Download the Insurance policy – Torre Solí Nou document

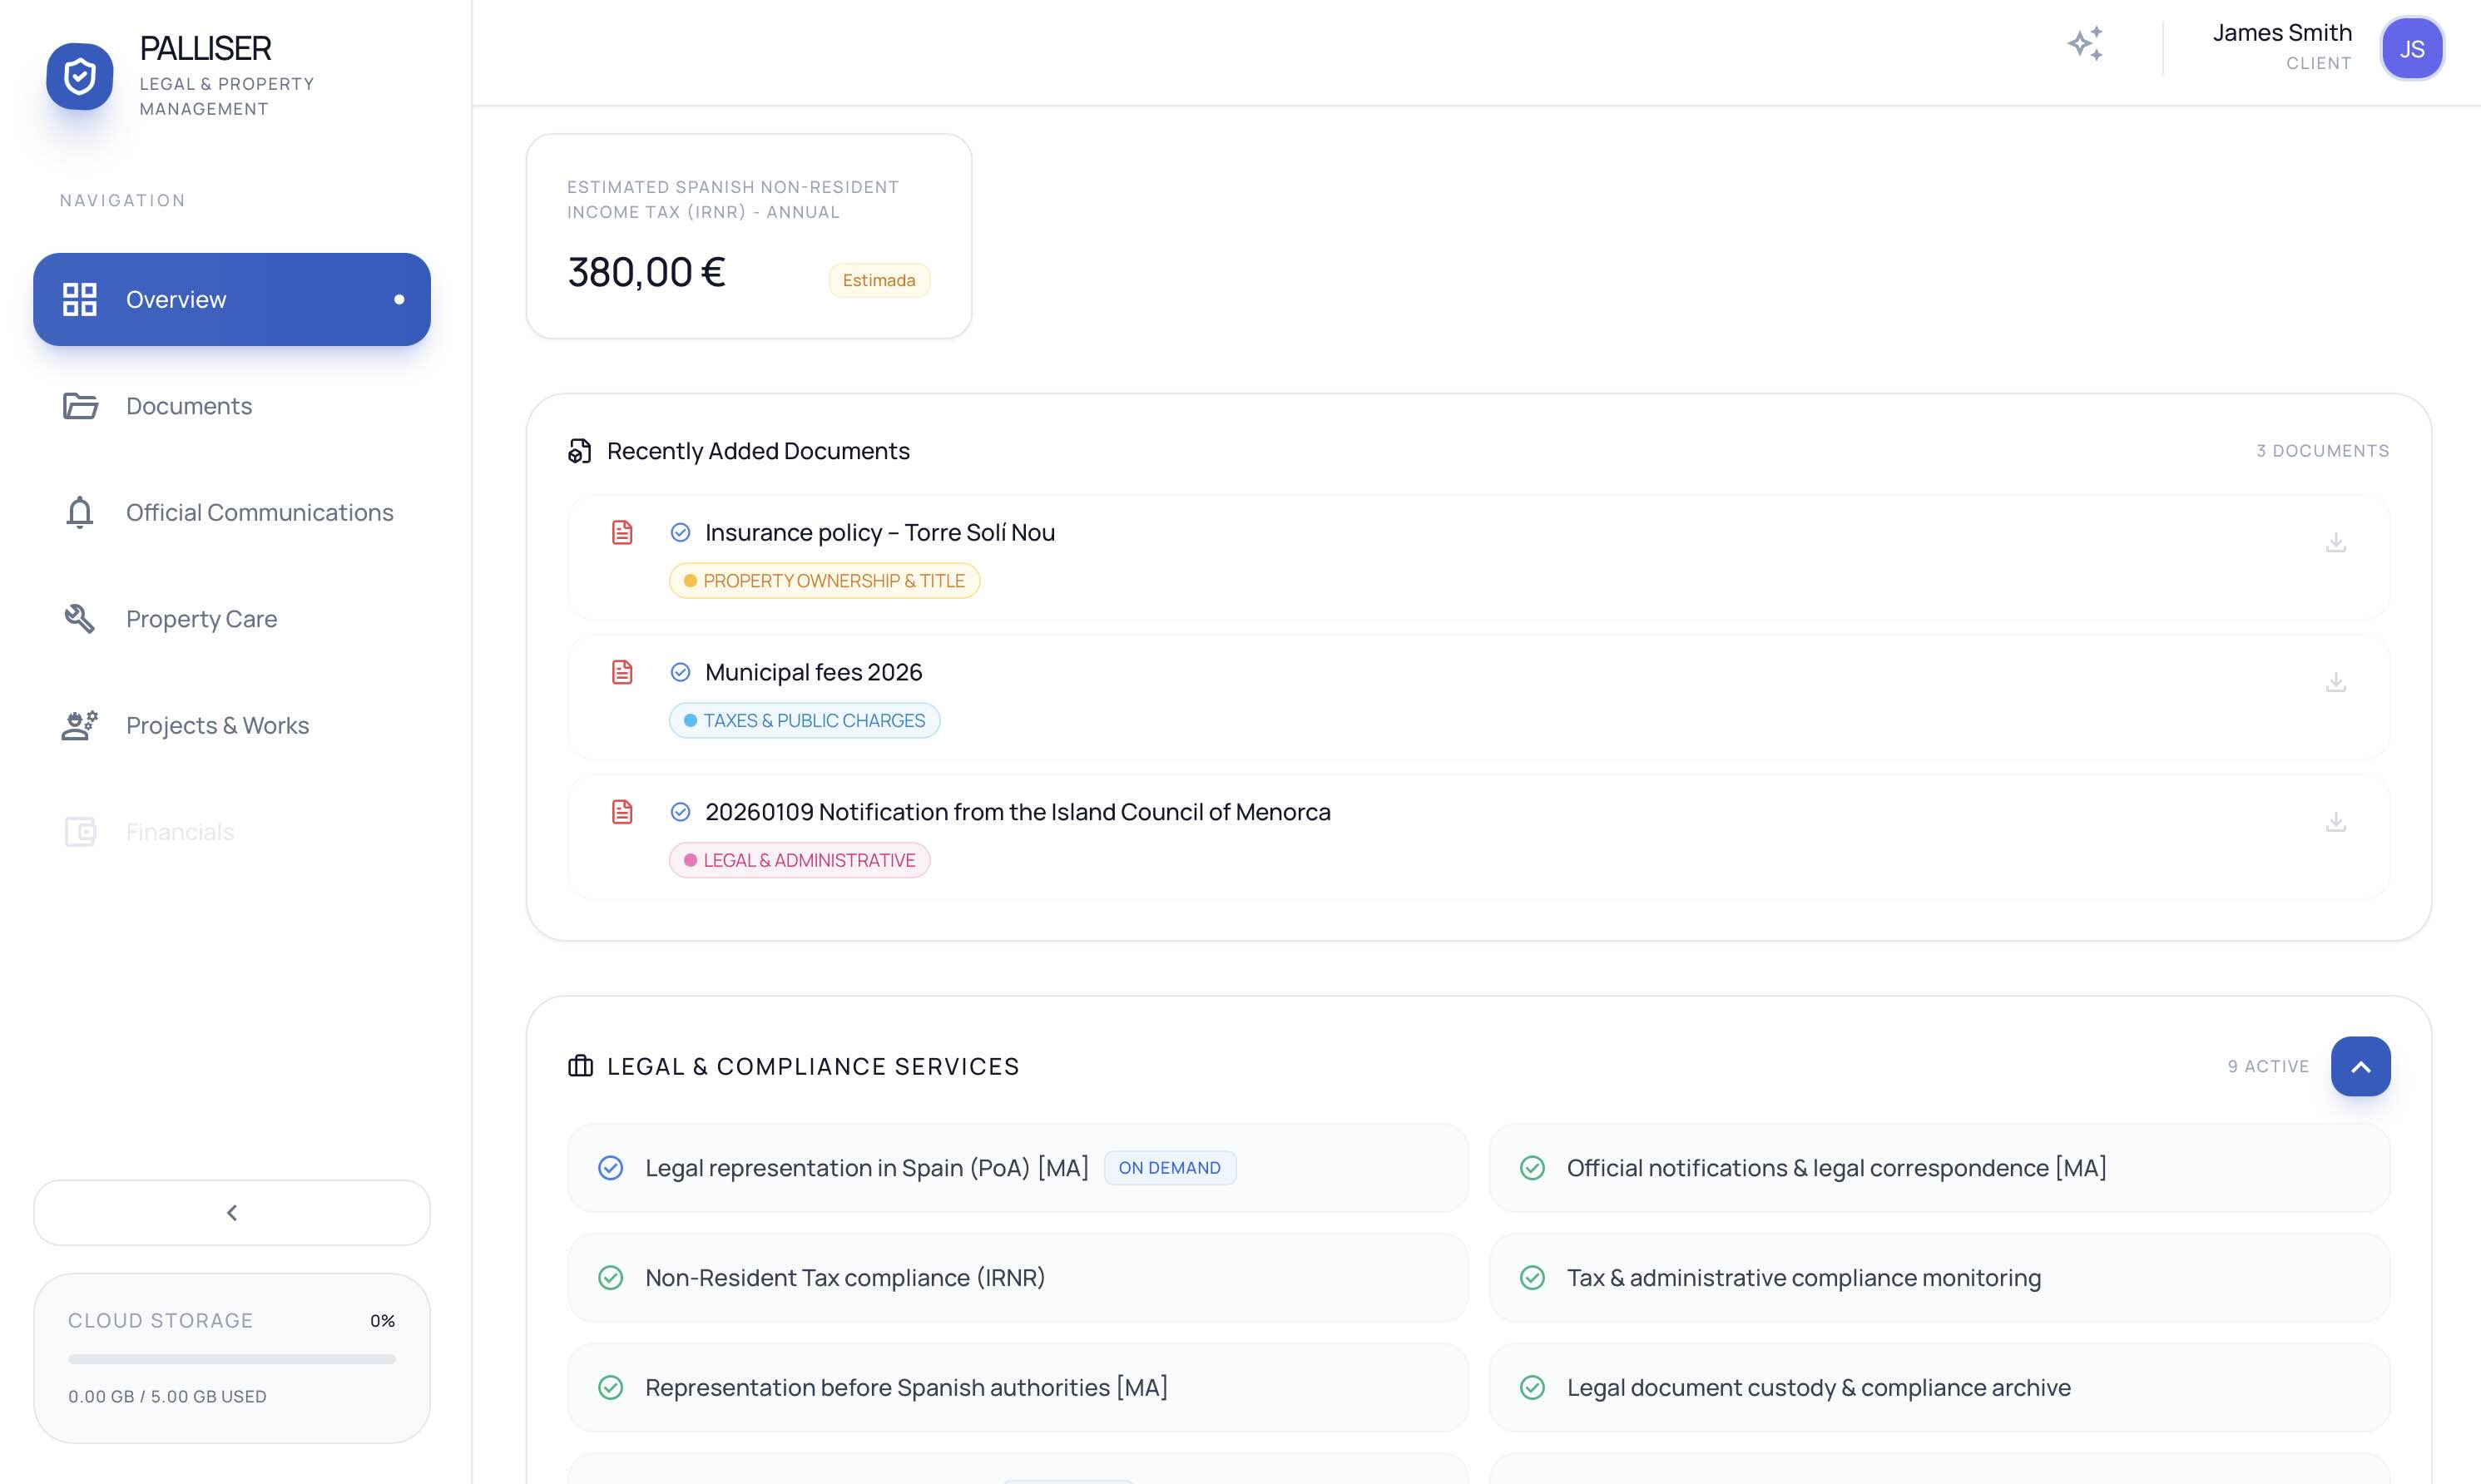[x=2335, y=542]
